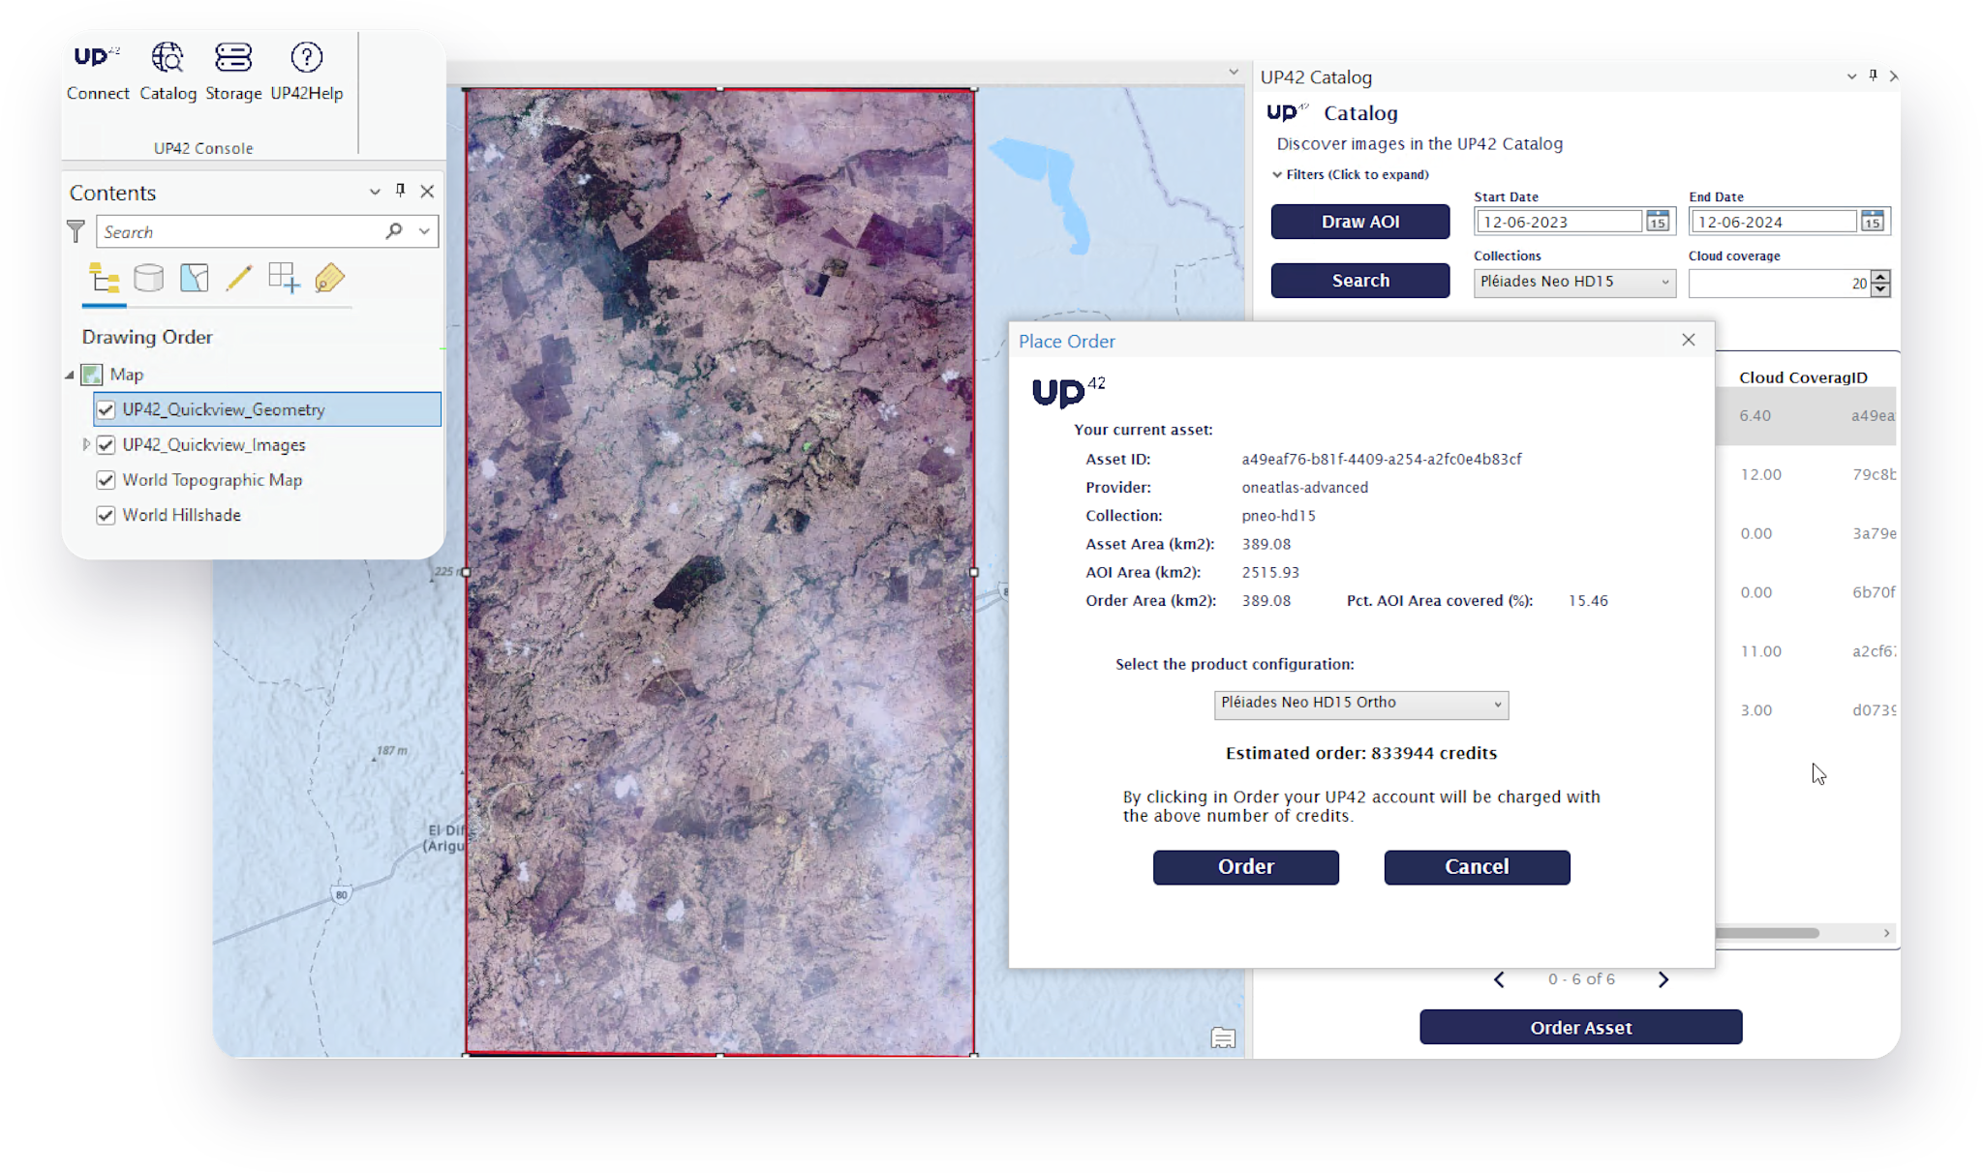This screenshot has width=1983, height=1173.
Task: Click the Order button in dialog
Action: (1245, 867)
